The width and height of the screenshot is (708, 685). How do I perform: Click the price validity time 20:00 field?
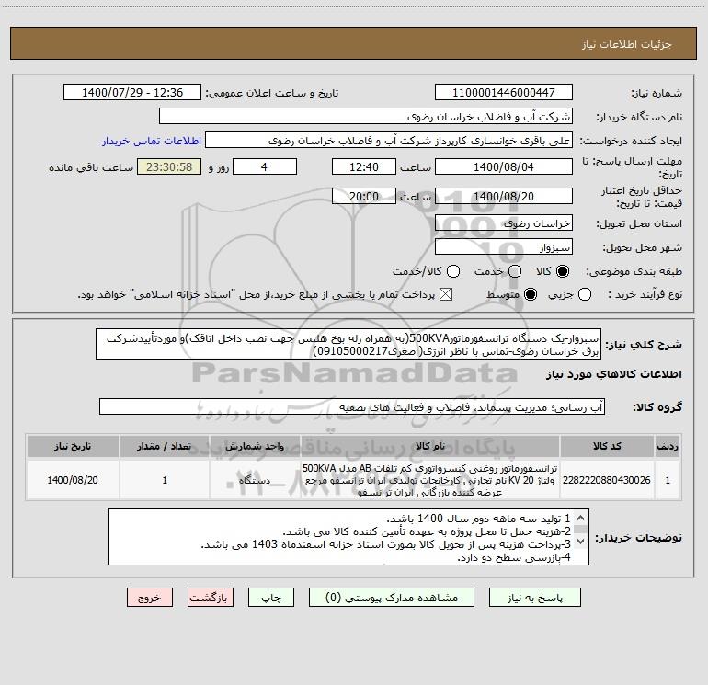tap(364, 196)
